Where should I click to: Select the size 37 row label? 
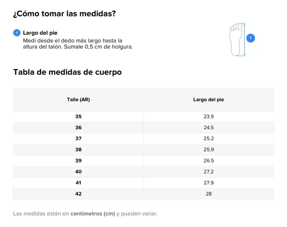[x=78, y=139]
